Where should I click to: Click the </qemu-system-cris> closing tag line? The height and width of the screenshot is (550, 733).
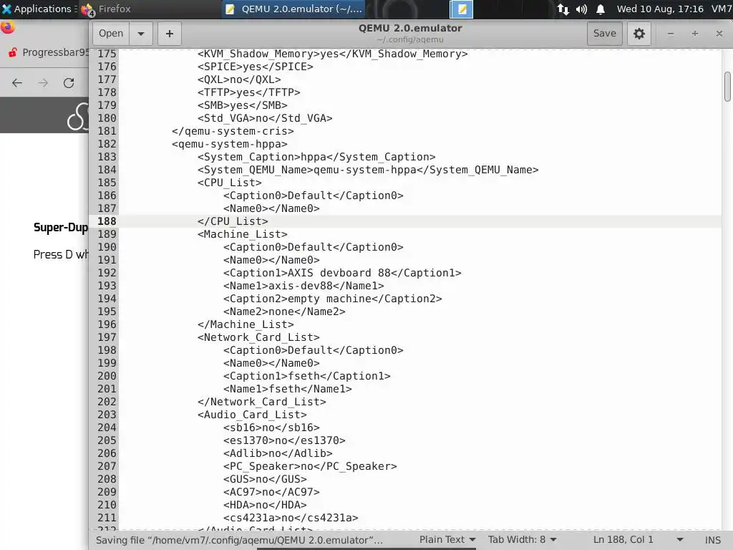pyautogui.click(x=233, y=132)
